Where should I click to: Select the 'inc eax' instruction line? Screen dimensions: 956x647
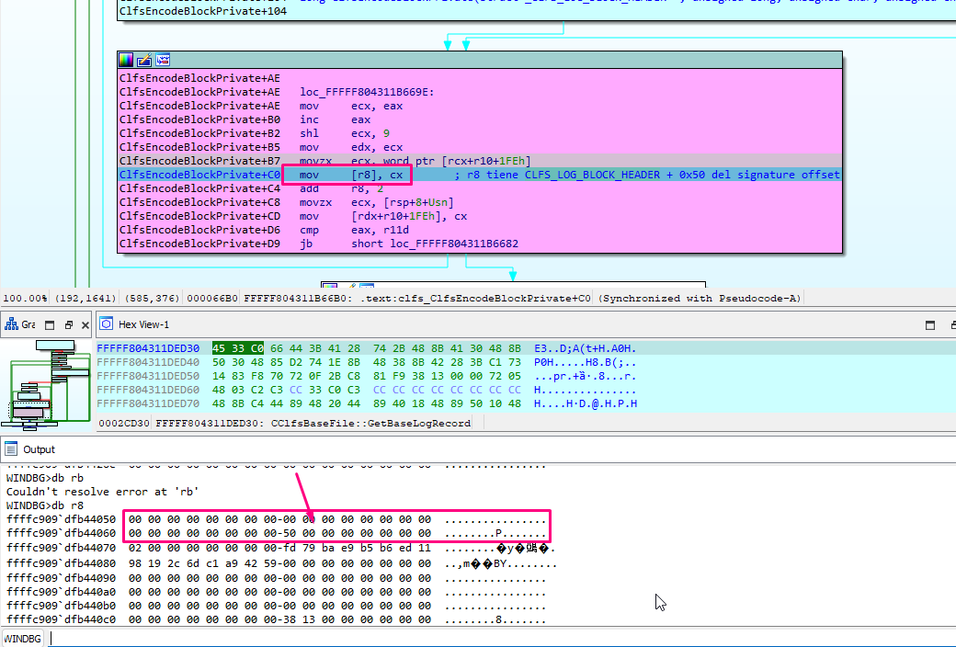point(336,119)
